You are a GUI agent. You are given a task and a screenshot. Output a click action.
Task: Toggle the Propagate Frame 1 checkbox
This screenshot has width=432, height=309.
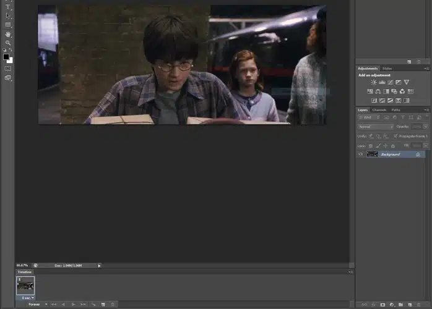(397, 135)
